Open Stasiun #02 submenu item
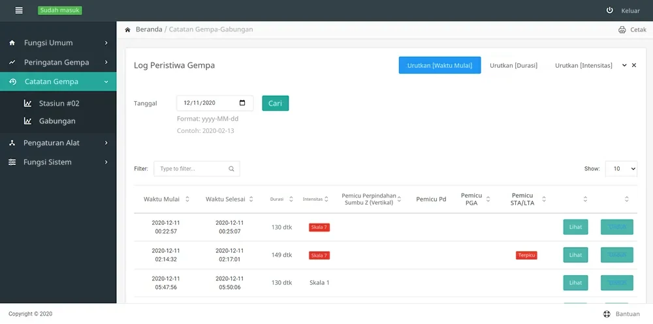The image size is (653, 324). point(58,103)
